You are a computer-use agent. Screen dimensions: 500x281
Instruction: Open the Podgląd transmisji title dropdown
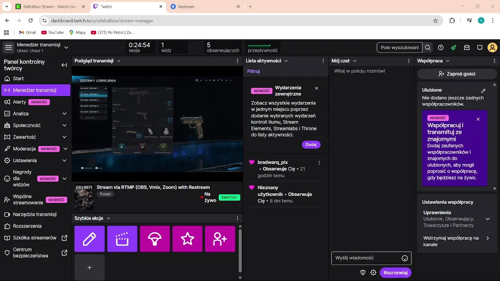[x=119, y=61]
